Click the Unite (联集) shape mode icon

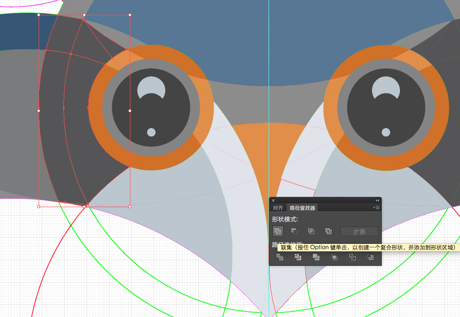(278, 231)
